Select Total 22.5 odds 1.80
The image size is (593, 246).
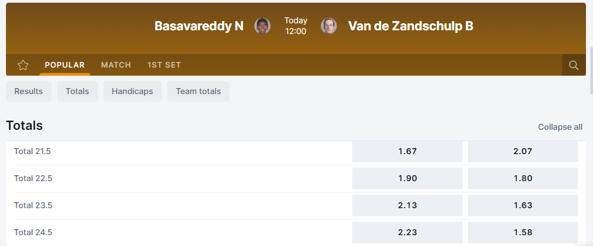(x=523, y=178)
